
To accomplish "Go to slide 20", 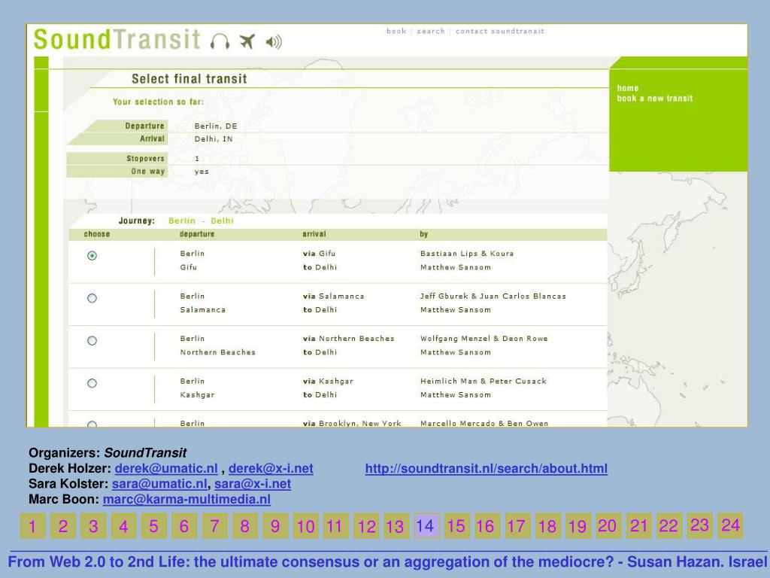I will pos(608,526).
